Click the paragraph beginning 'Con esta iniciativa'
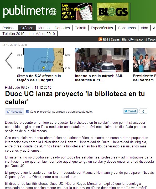The image size is (156, 189). tap(77, 144)
